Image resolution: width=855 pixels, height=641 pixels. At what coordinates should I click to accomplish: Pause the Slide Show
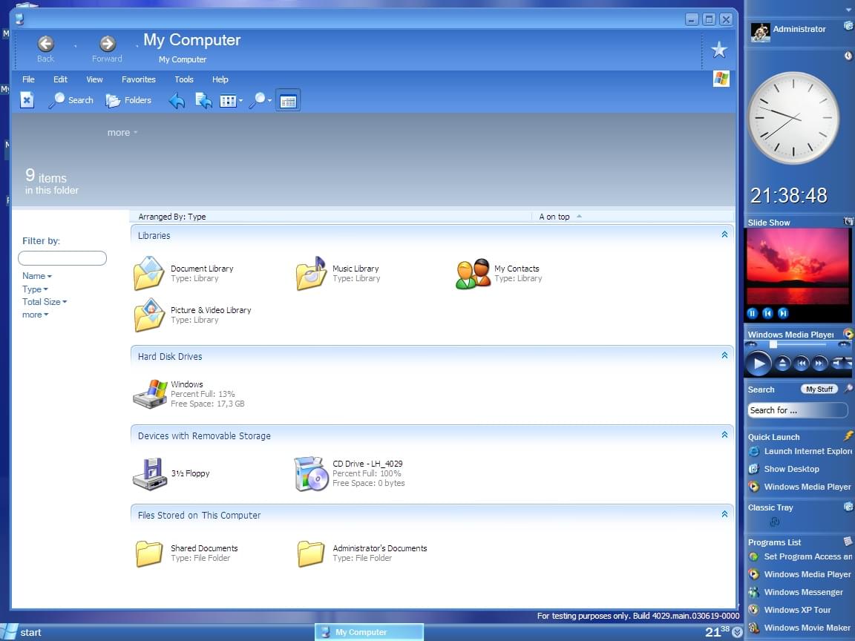point(752,313)
